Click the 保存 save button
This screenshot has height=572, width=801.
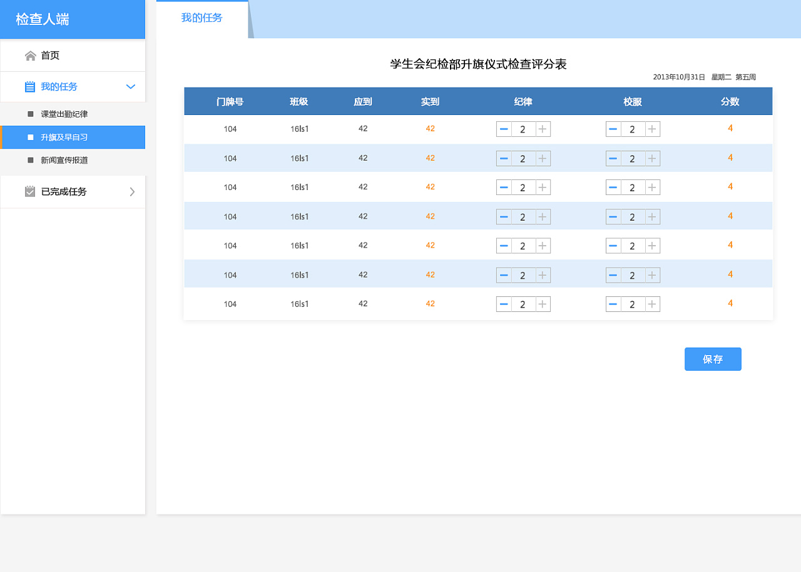[x=713, y=359]
